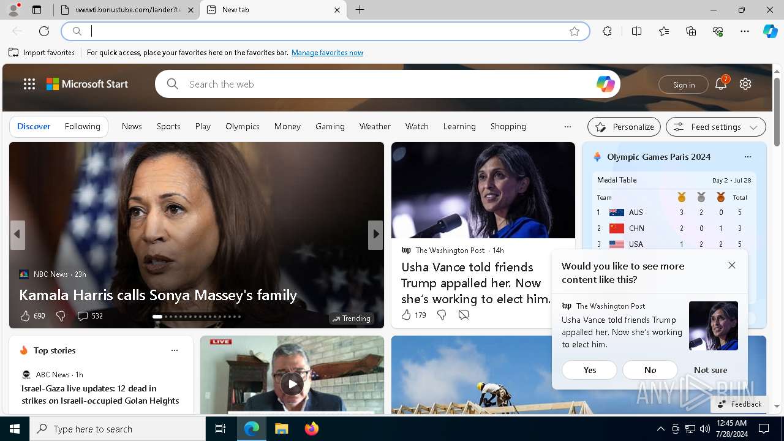Answer No in feedback popup
The image size is (784, 441).
click(x=650, y=370)
